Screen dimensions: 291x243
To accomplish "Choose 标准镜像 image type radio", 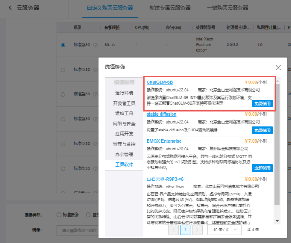I will point(58,215).
